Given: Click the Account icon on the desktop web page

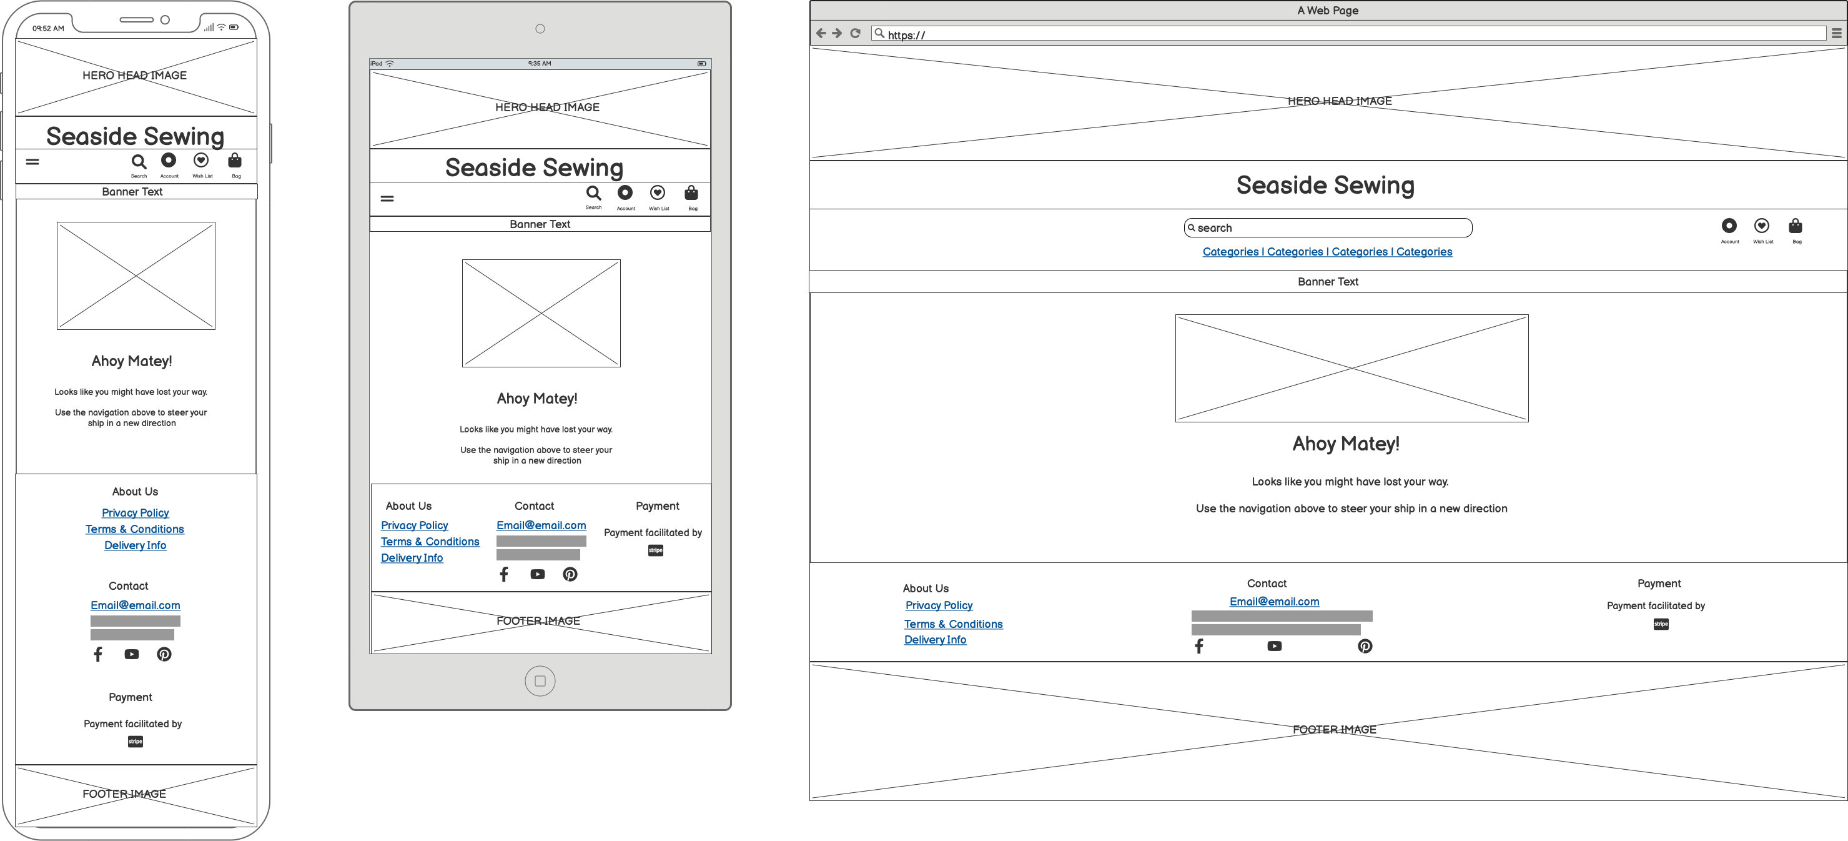Looking at the screenshot, I should click(1729, 226).
